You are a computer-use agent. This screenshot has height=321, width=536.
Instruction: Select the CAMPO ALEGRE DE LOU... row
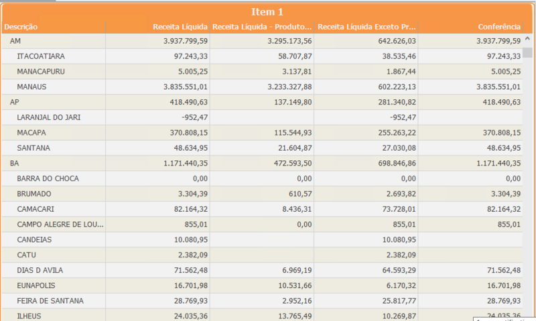point(60,224)
